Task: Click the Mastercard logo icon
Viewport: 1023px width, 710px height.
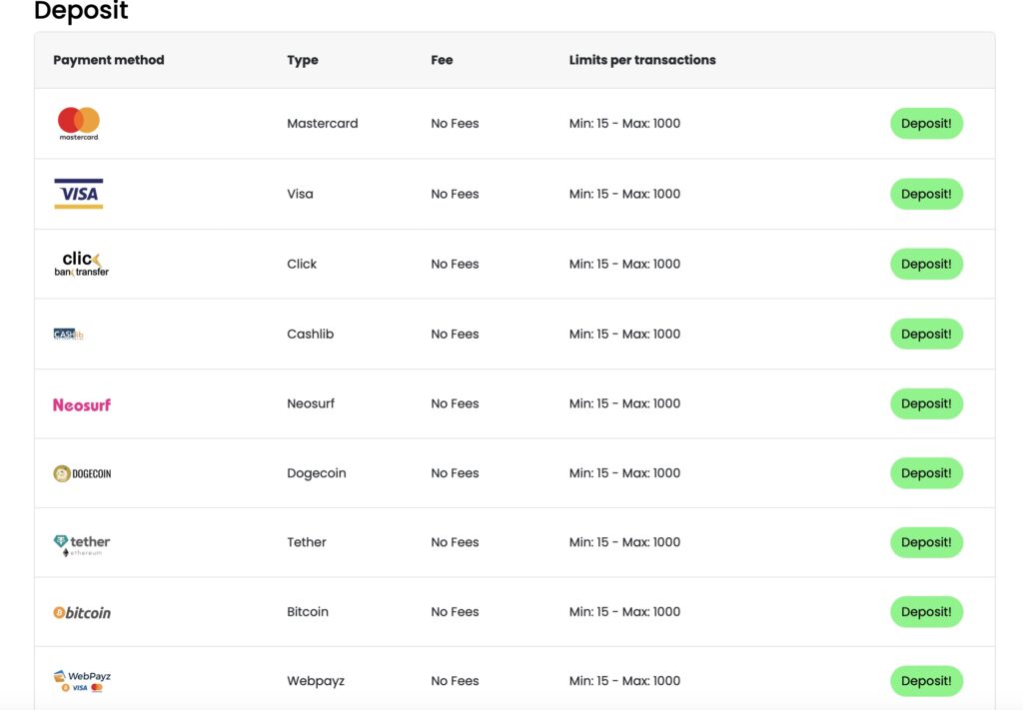Action: coord(79,123)
